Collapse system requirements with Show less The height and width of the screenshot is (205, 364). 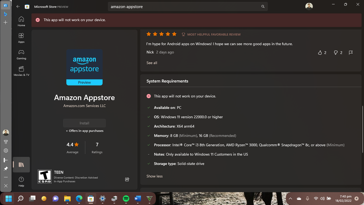pyautogui.click(x=154, y=176)
